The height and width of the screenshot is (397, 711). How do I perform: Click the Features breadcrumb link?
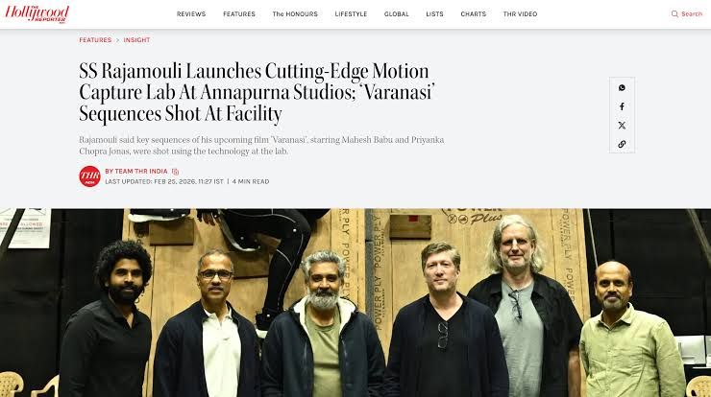click(95, 40)
